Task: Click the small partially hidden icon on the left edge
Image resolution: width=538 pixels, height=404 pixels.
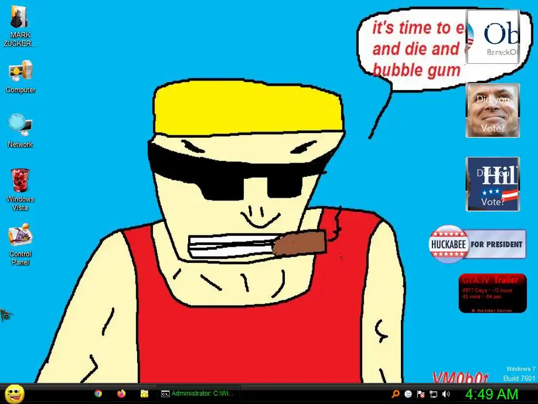Action: tap(5, 315)
